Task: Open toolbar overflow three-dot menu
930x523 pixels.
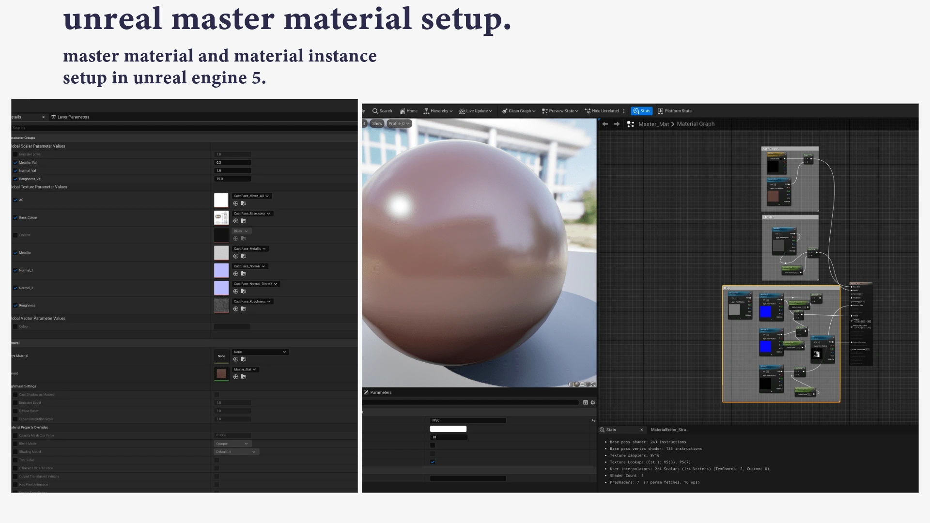Action: (624, 111)
